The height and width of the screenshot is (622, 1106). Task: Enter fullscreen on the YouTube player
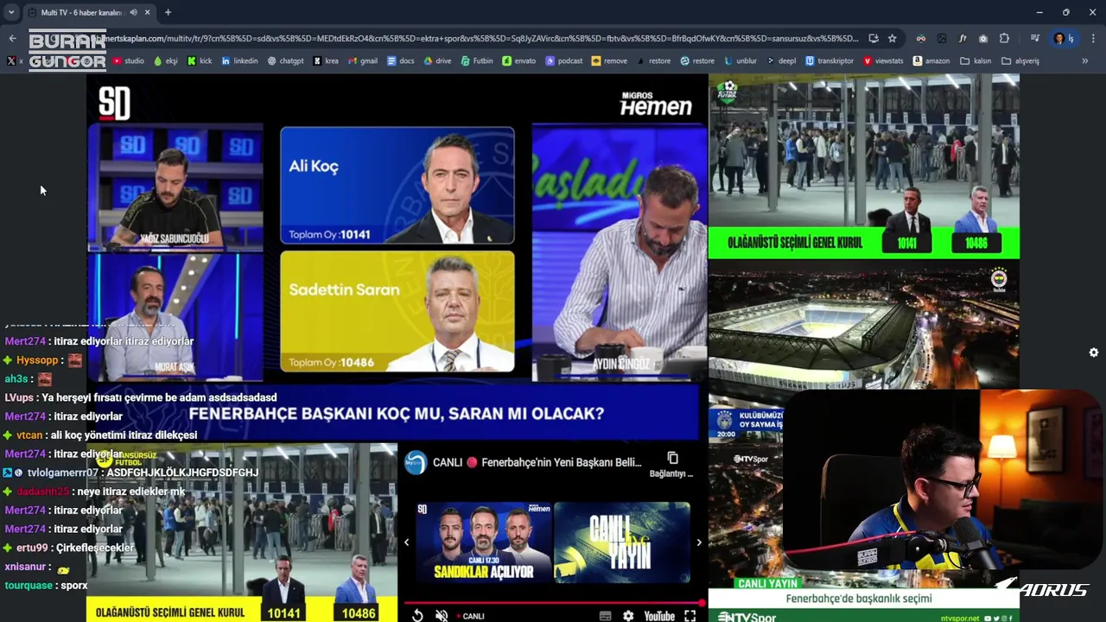pos(690,616)
